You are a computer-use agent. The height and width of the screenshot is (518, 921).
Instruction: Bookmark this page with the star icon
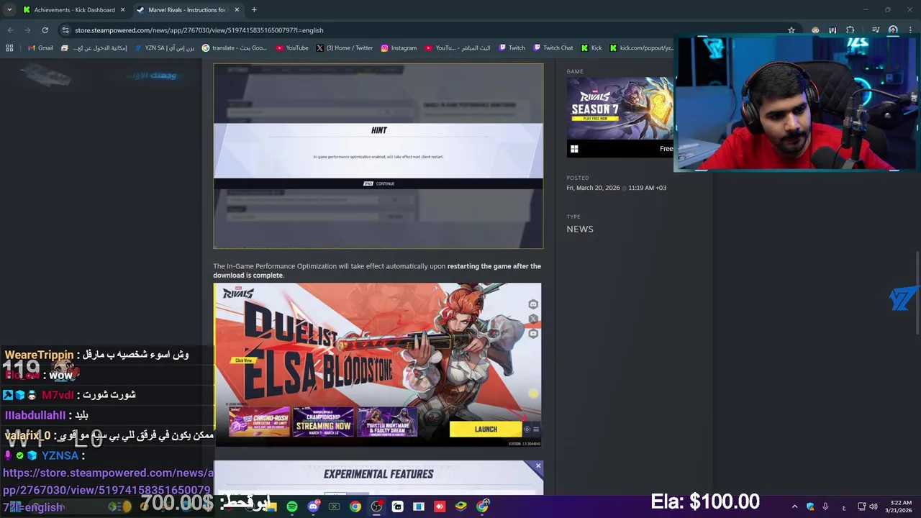[x=791, y=30]
